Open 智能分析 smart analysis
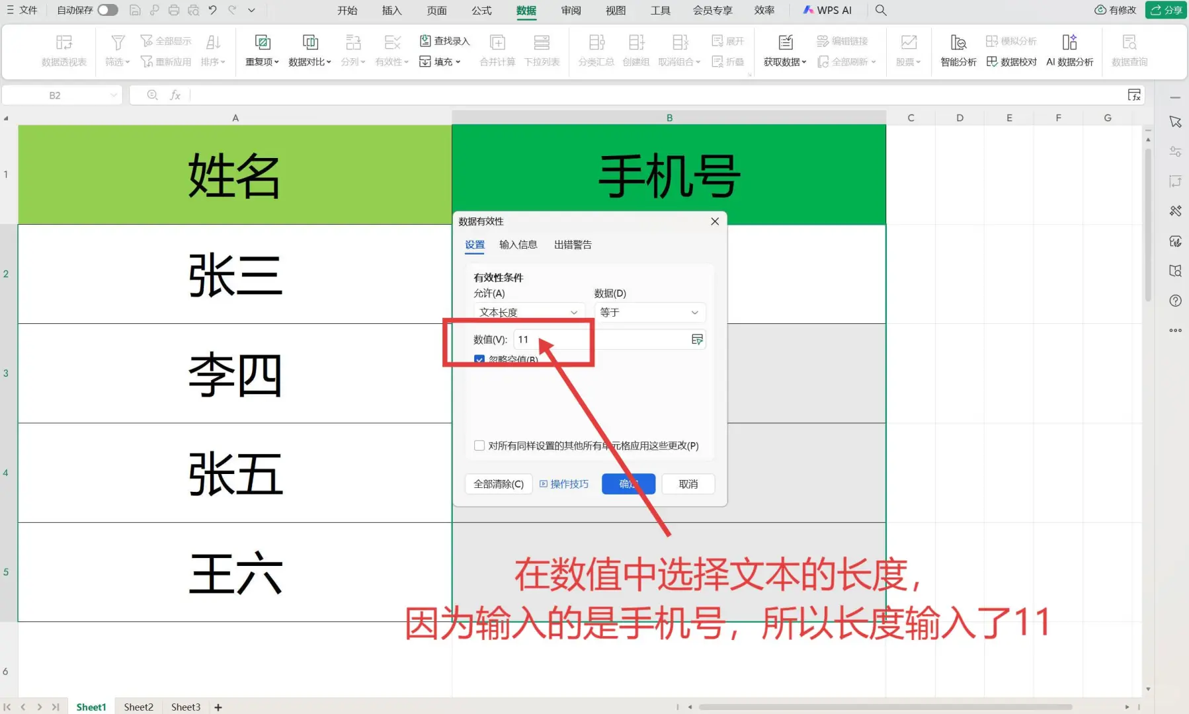The width and height of the screenshot is (1189, 714). (958, 50)
